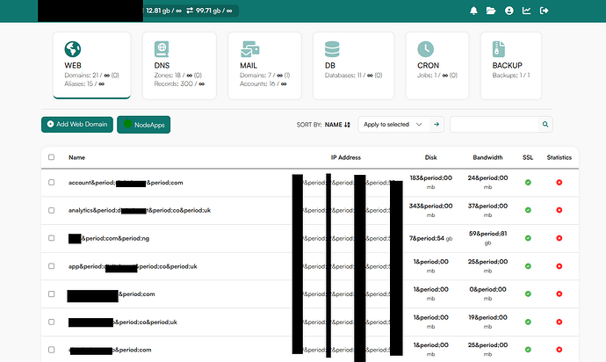Tick the select-all checkbox in table header
606x362 pixels.
52,157
